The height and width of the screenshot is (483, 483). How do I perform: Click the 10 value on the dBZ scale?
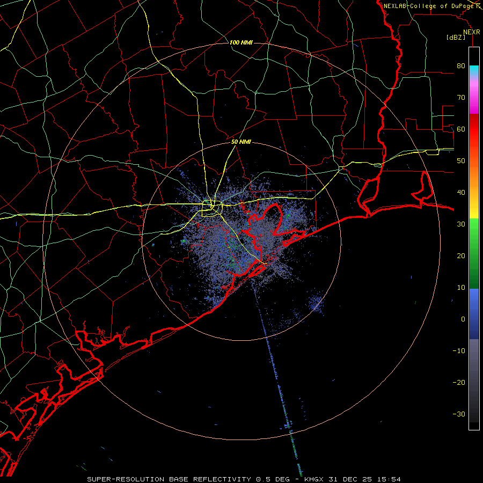pos(461,288)
